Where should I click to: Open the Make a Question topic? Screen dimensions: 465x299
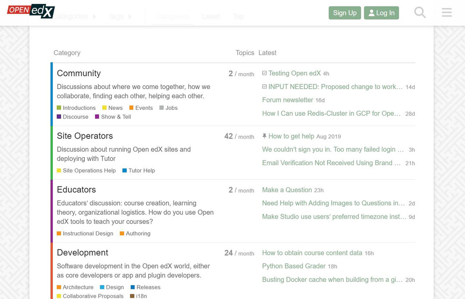[287, 190]
